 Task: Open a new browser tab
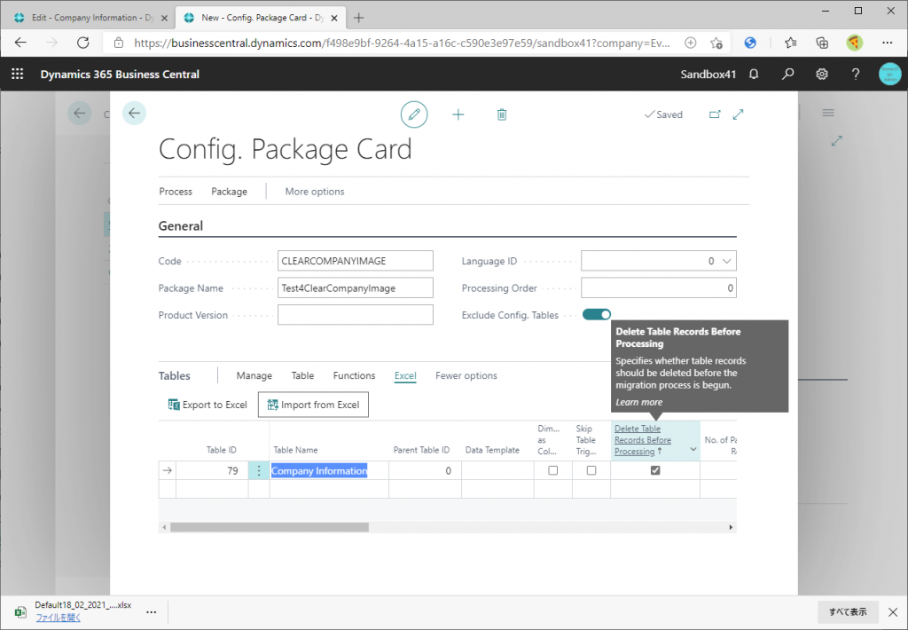coord(358,18)
